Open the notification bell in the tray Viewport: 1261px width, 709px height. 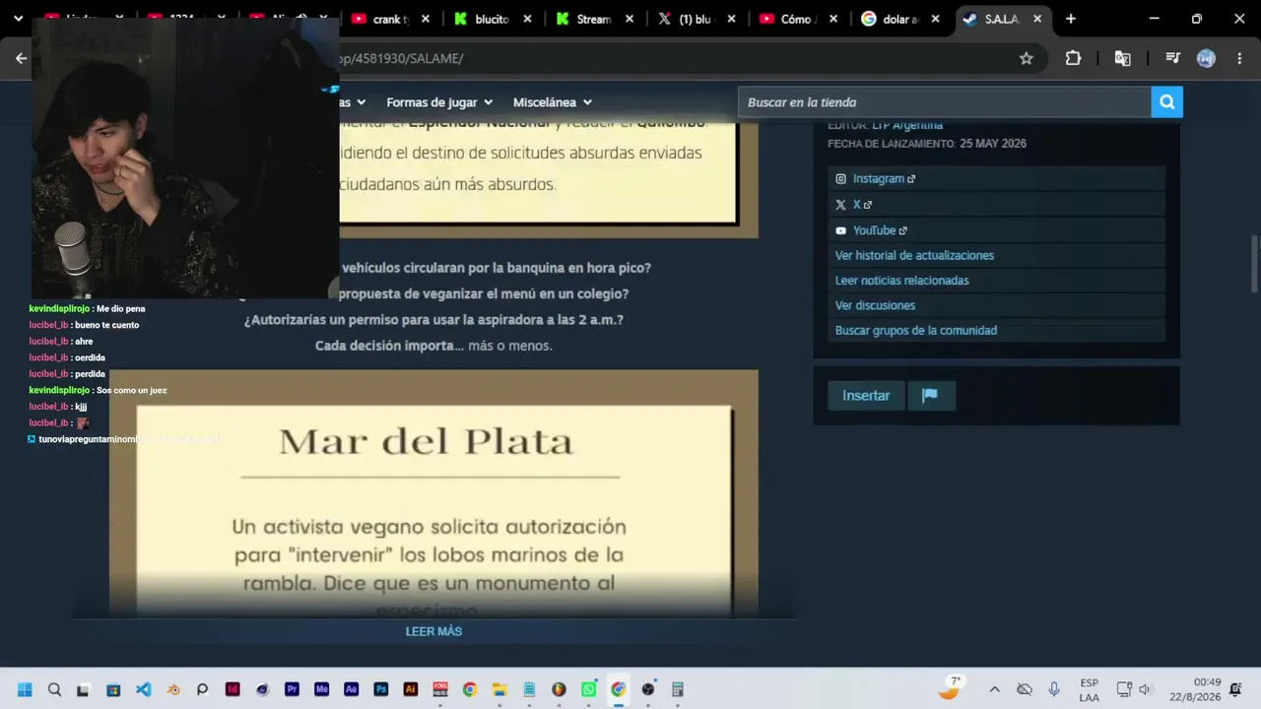[x=1235, y=689]
